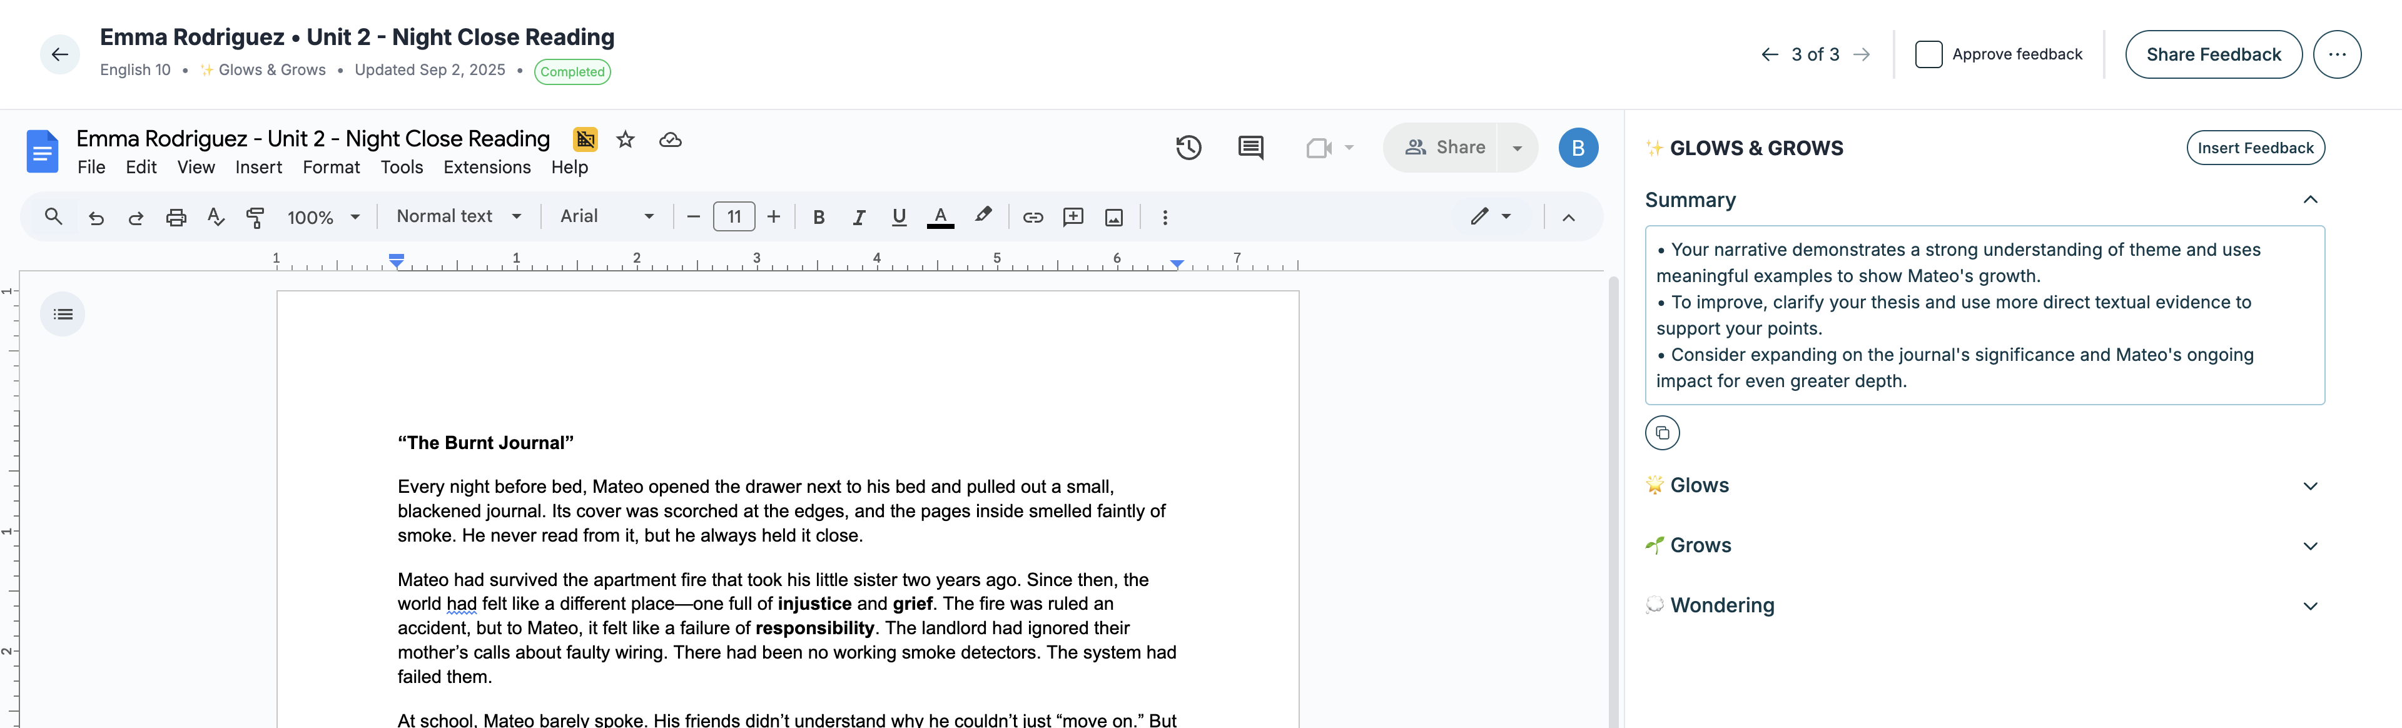Check the Approve feedback checkbox
Screen dimensions: 2402x728
(x=1927, y=54)
